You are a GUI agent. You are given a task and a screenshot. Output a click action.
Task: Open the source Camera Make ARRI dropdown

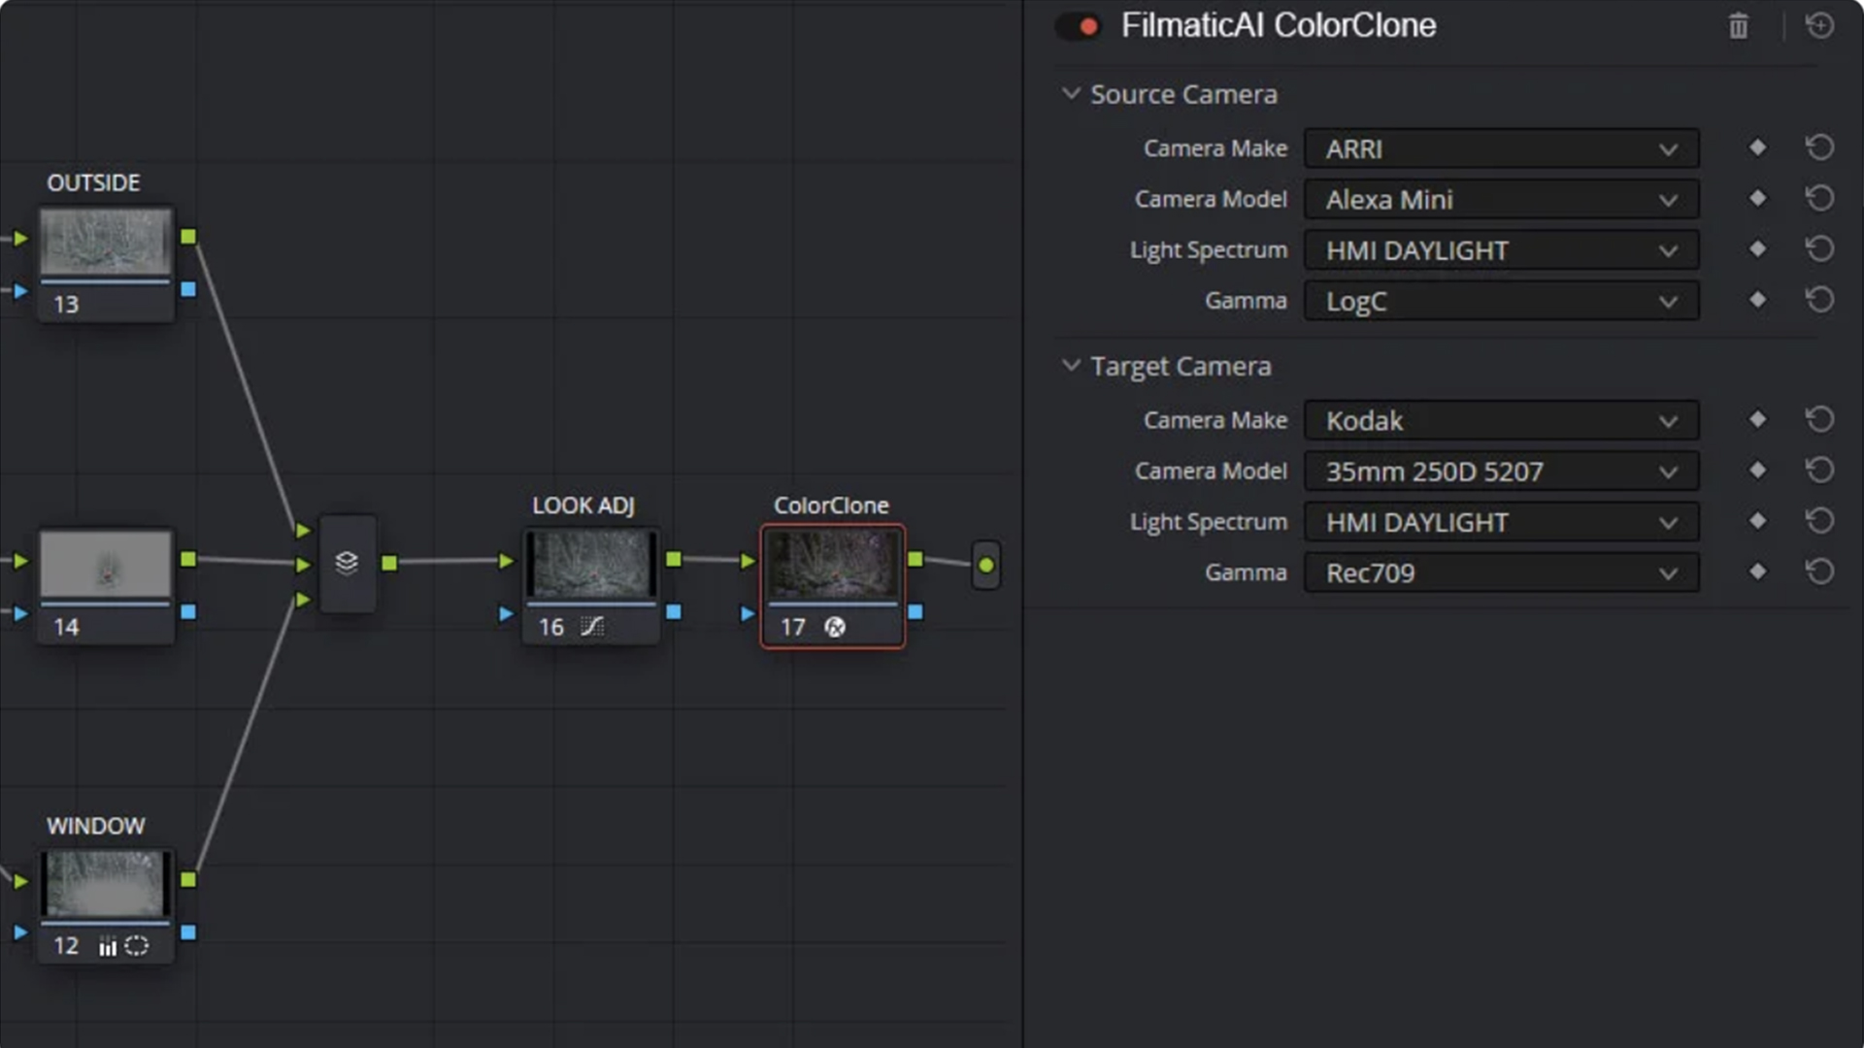[1501, 149]
